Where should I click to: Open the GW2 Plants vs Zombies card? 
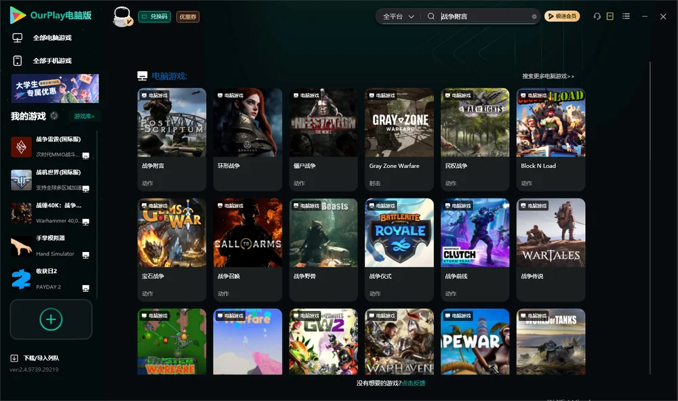(x=323, y=341)
